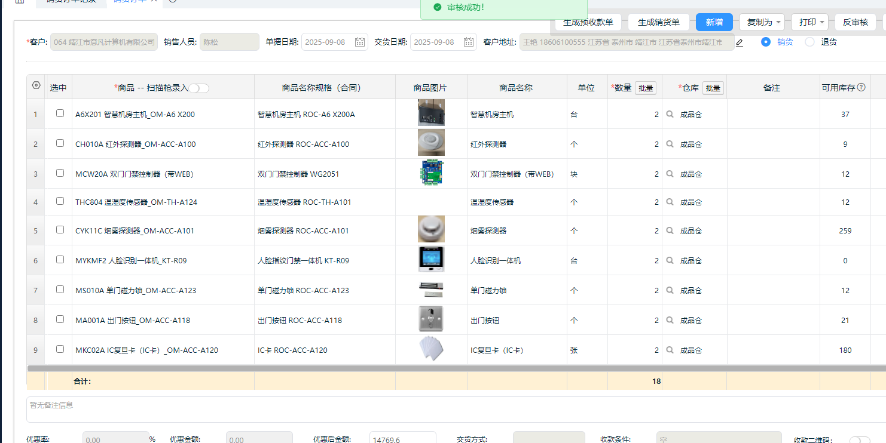Toggle the 扫描枪录入 switch
The height and width of the screenshot is (443, 886).
coord(199,88)
